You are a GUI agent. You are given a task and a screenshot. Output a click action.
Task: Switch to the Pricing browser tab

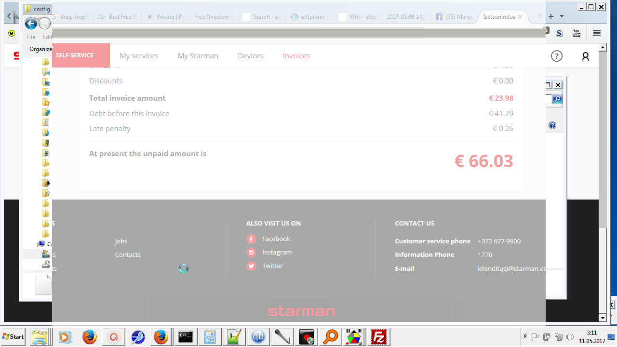click(165, 17)
